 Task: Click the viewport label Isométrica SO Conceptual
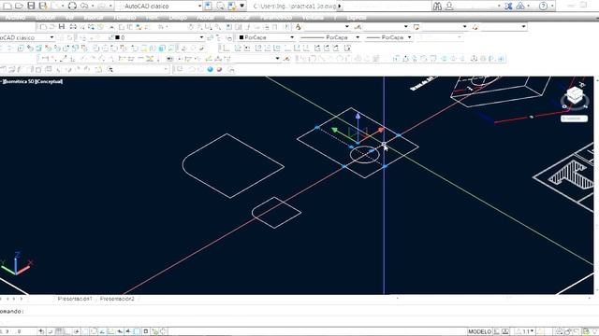coord(32,81)
